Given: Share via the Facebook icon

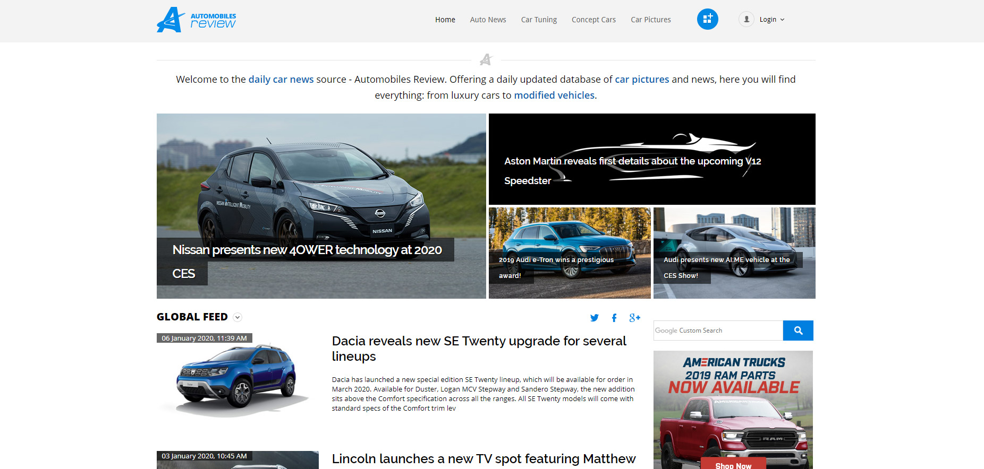Looking at the screenshot, I should point(614,318).
